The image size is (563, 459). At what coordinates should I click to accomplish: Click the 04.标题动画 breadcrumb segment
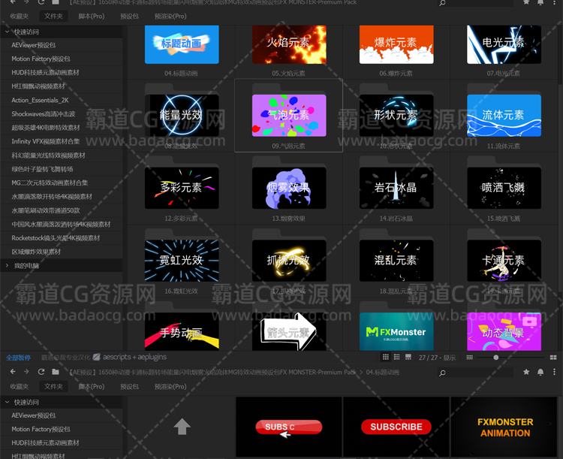382,372
